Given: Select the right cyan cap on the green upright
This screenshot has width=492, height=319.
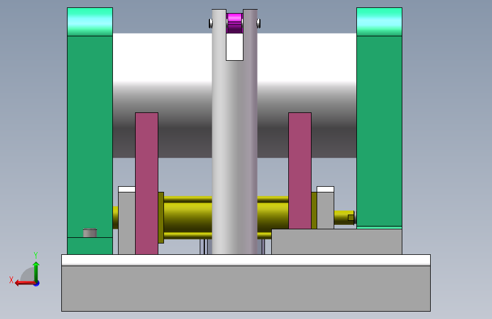Looking at the screenshot, I should 379,22.
